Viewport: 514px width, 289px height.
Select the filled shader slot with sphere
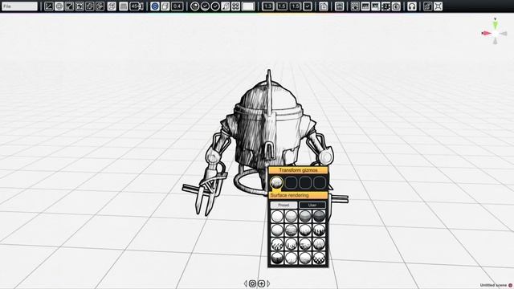tap(276, 182)
